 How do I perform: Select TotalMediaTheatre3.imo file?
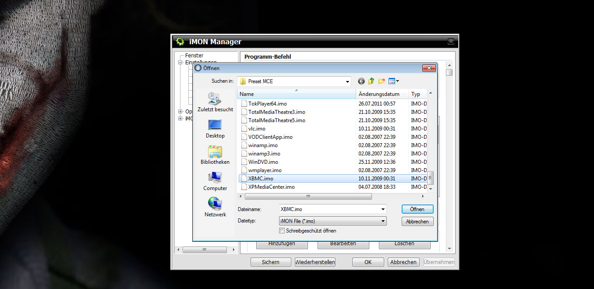(x=276, y=112)
